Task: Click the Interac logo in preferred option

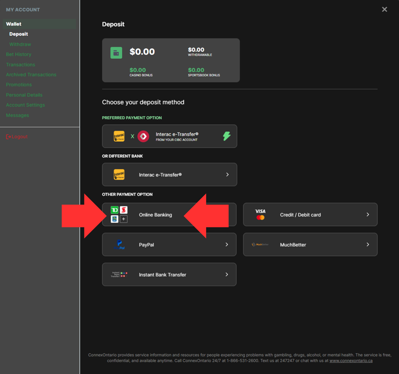Action: click(x=119, y=136)
